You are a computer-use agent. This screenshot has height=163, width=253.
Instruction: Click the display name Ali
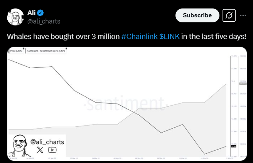click(x=31, y=12)
